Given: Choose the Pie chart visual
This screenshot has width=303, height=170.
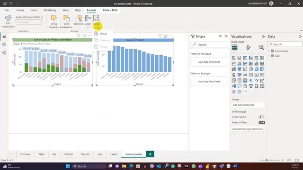Looking at the screenshot, I should [x=251, y=69].
